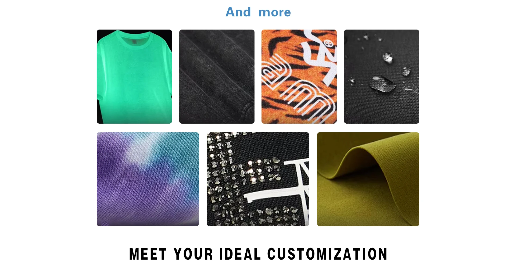The height and width of the screenshot is (276, 516).
Task: Open the purple and teal tie-dye knit image
Action: pos(148,179)
